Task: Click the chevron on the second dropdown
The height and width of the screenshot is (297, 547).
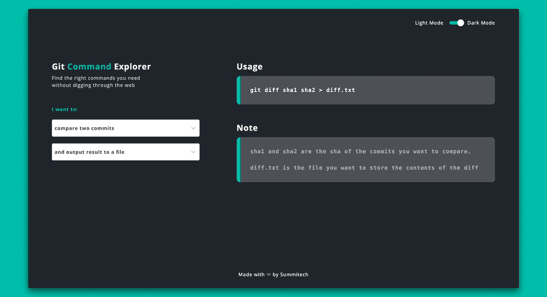Action: 194,152
